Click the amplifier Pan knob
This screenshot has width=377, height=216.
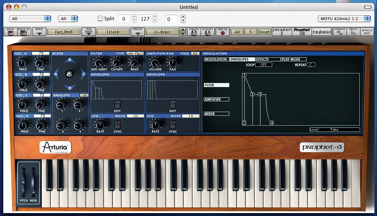pos(172,63)
